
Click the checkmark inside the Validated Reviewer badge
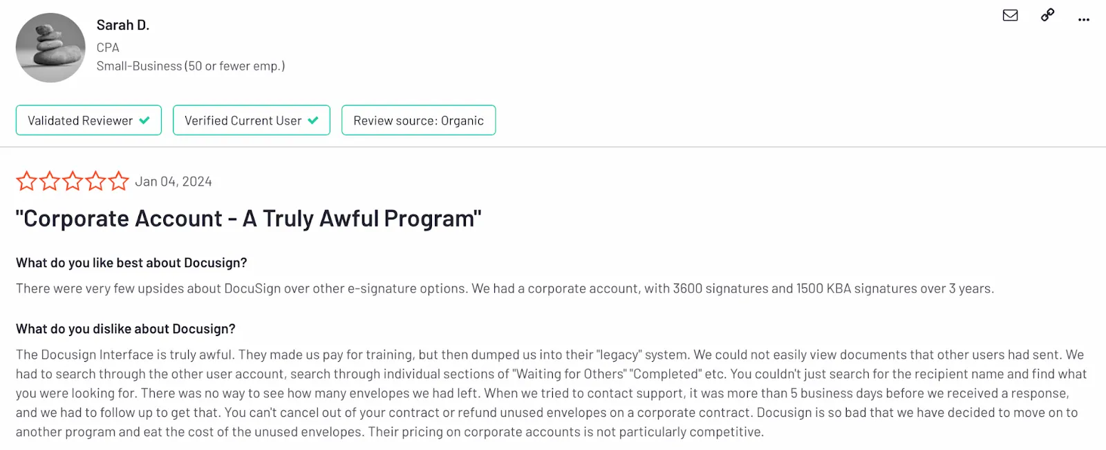pos(144,120)
